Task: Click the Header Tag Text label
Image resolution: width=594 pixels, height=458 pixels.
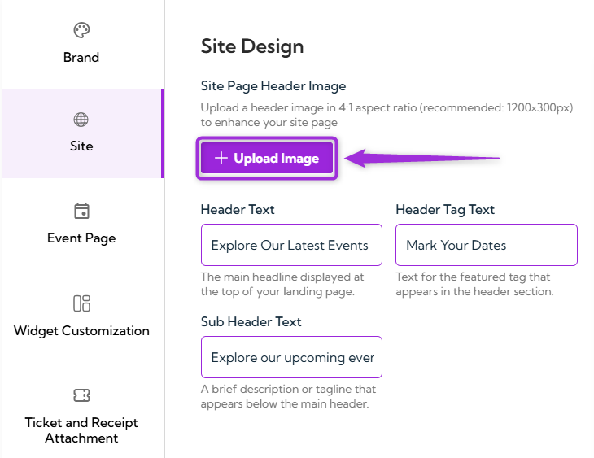Action: (445, 210)
